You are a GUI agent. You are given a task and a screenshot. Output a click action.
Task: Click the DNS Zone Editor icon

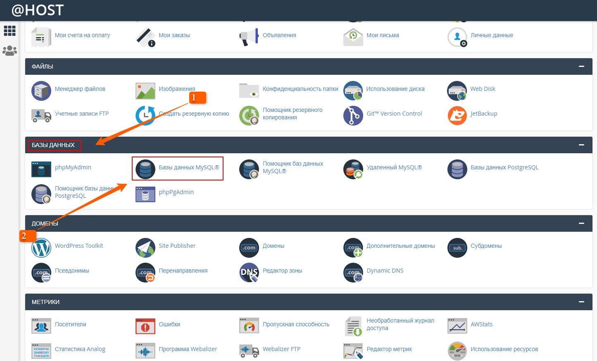(249, 273)
